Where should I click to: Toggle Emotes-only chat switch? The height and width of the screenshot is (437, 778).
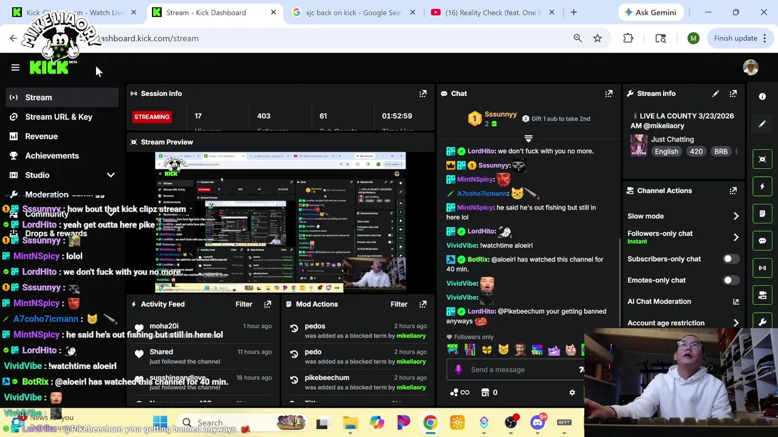pyautogui.click(x=731, y=280)
